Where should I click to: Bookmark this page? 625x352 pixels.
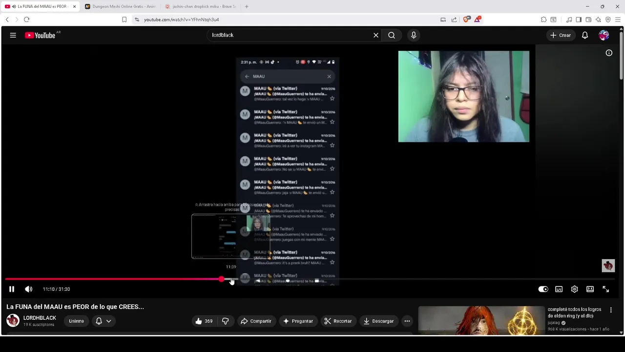(x=124, y=20)
